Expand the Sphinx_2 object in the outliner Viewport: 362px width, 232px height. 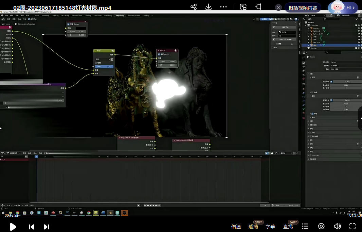point(309,31)
